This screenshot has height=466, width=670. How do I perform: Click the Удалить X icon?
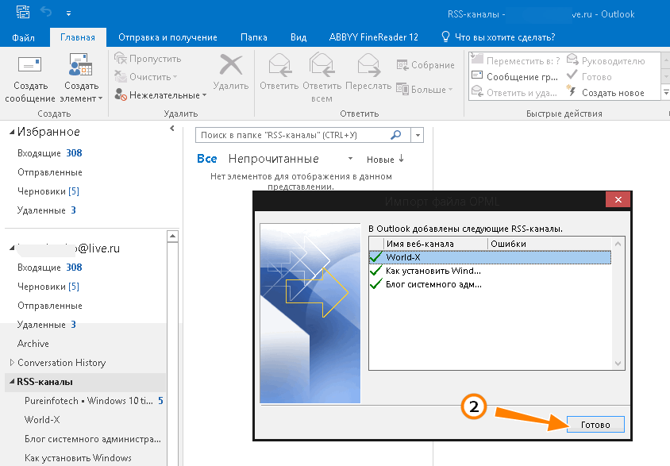pos(231,65)
